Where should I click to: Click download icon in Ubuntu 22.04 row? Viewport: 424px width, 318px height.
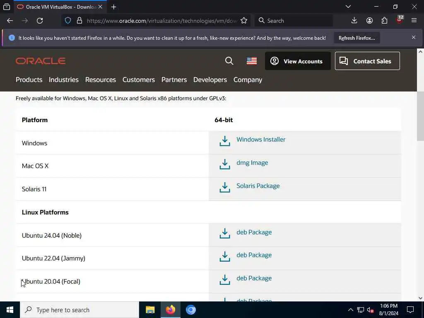coord(225,257)
